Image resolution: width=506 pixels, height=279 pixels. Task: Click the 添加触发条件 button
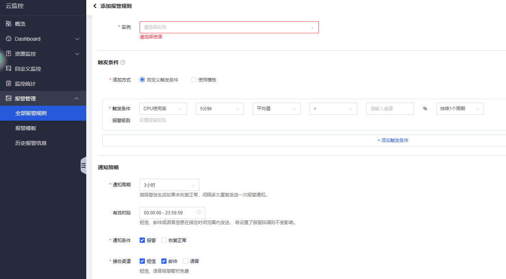tap(392, 140)
